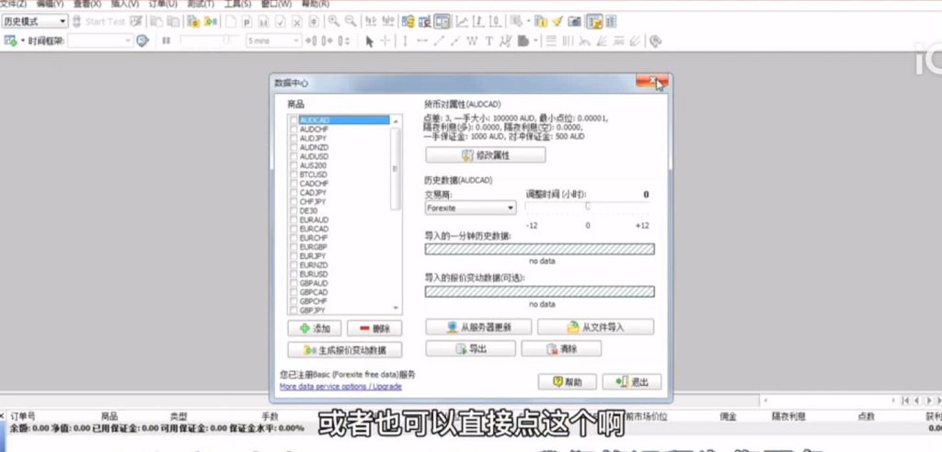Check the BTCUSD symbol checkbox
Image resolution: width=942 pixels, height=452 pixels.
click(x=293, y=175)
